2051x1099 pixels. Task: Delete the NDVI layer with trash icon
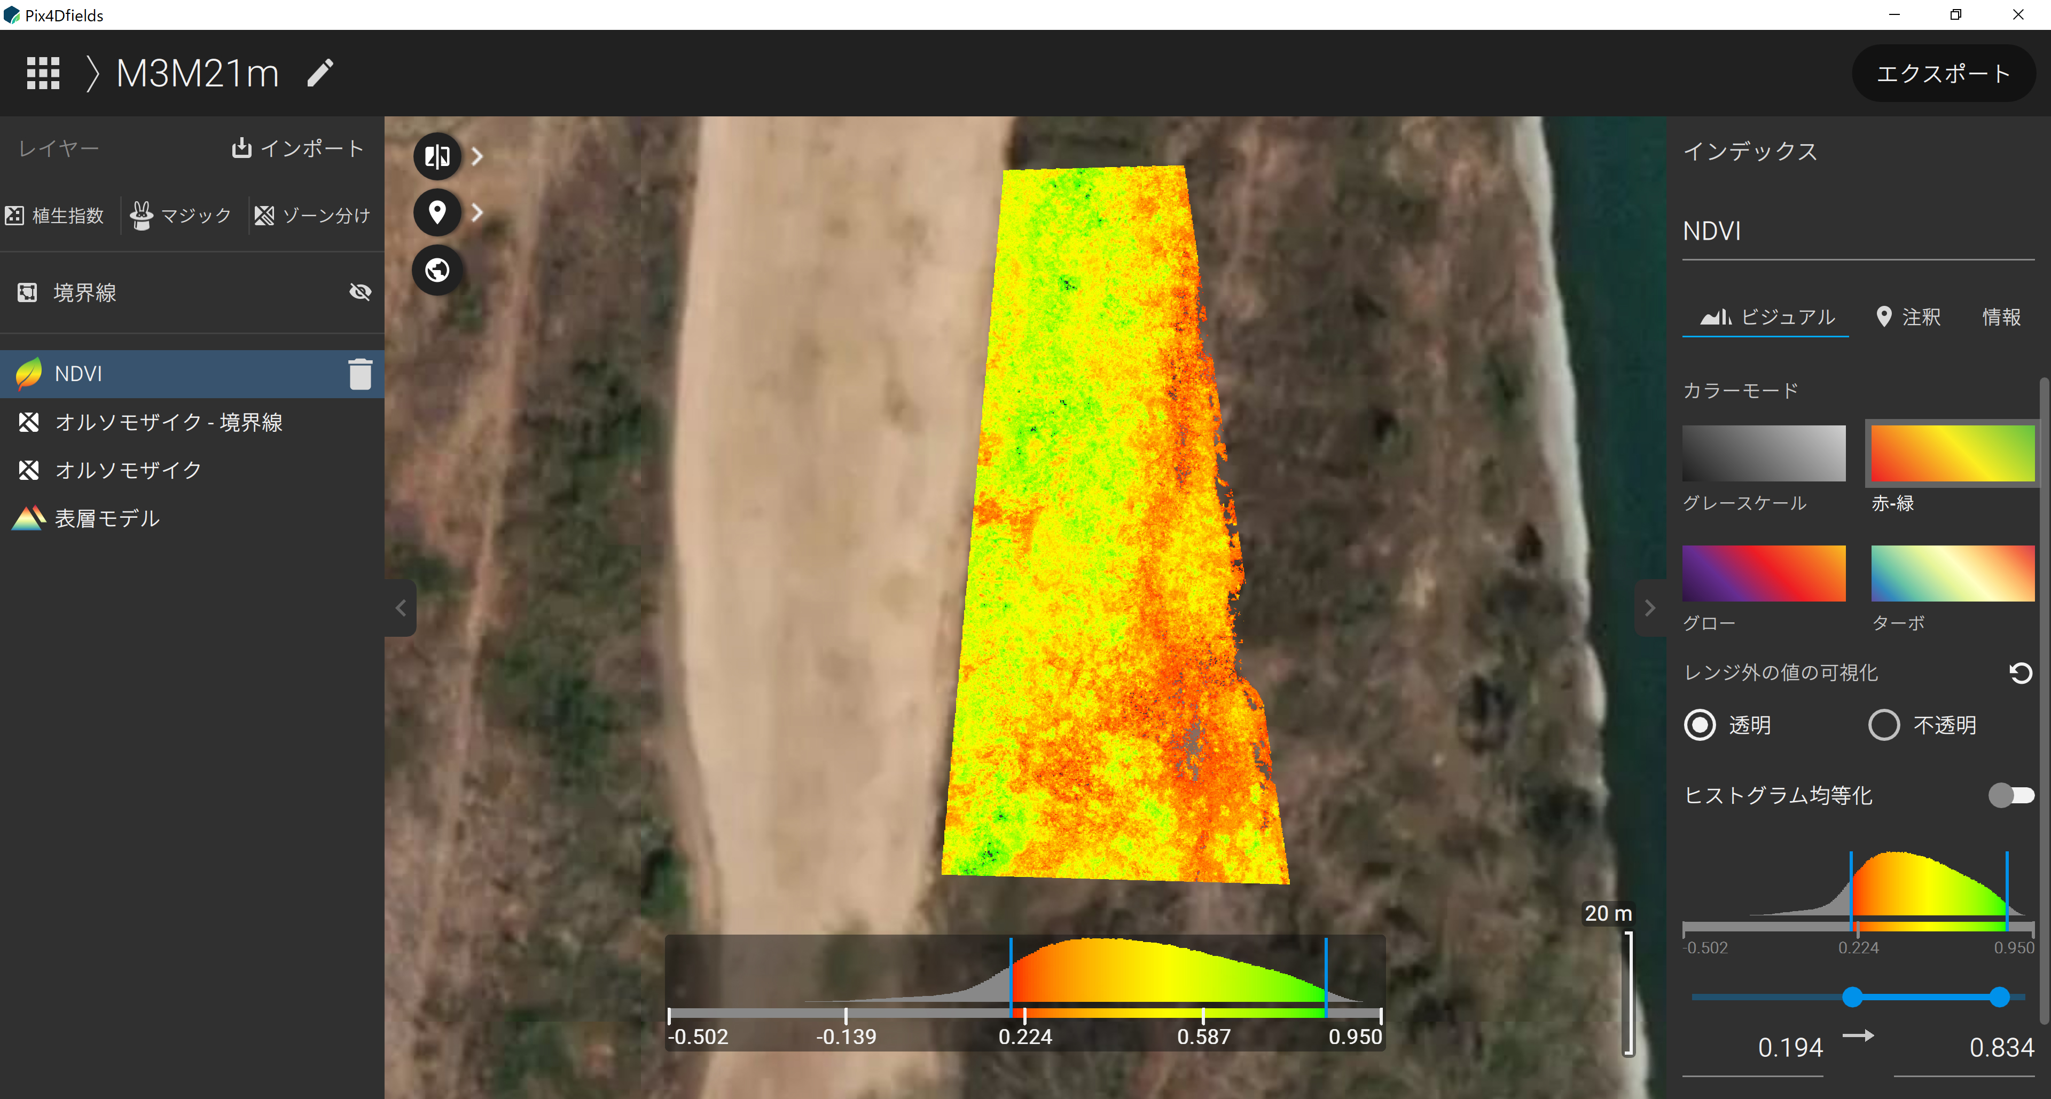tap(360, 374)
